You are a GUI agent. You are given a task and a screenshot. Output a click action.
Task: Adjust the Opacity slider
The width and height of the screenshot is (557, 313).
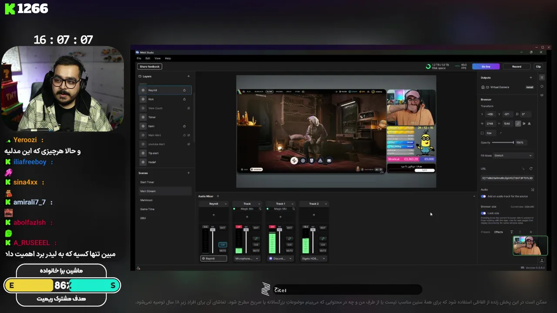(x=503, y=143)
